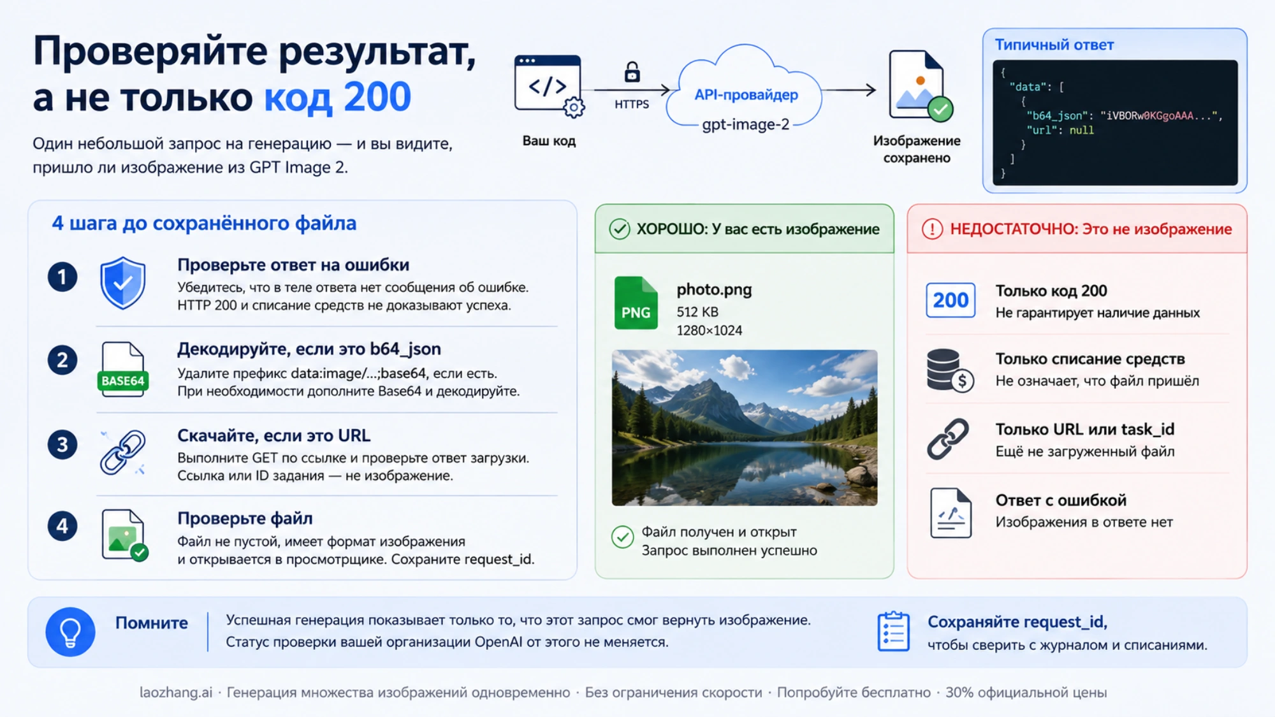
Task: Click "Попробуйте бесплатно" in the footer
Action: click(854, 693)
